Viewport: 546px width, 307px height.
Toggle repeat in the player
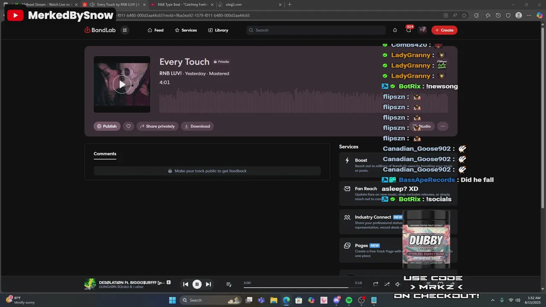click(375, 284)
